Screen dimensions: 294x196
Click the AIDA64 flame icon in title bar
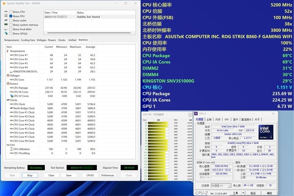4,3
